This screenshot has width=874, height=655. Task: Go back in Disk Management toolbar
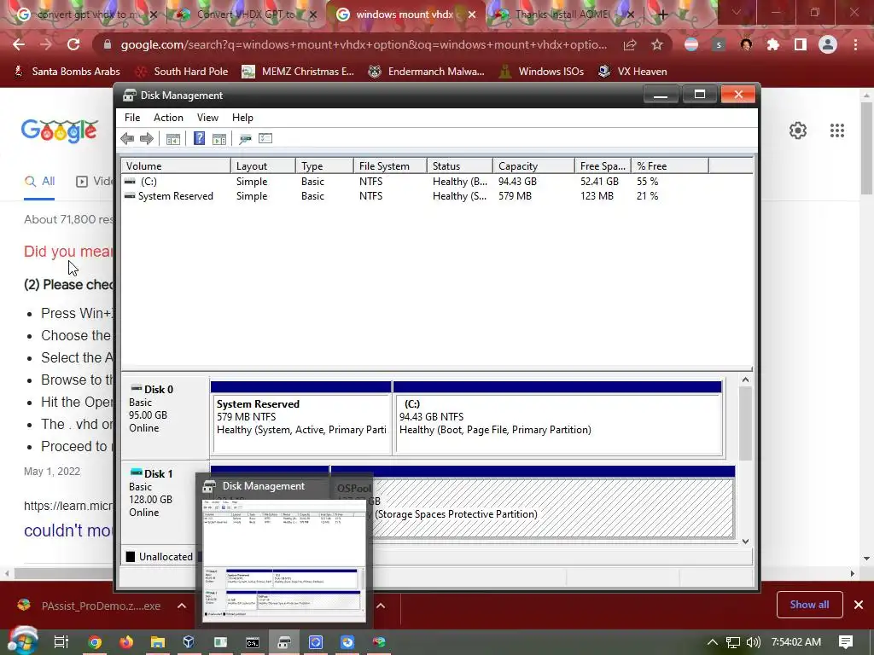[127, 139]
